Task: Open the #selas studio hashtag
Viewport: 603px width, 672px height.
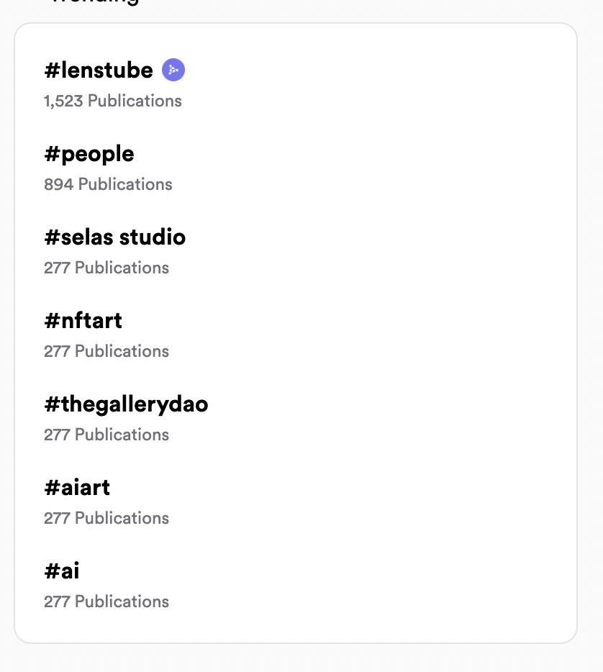Action: [x=115, y=237]
